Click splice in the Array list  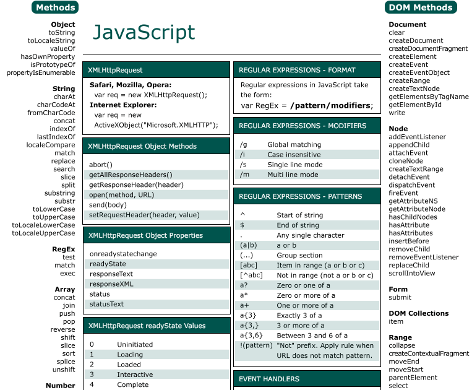66,362
